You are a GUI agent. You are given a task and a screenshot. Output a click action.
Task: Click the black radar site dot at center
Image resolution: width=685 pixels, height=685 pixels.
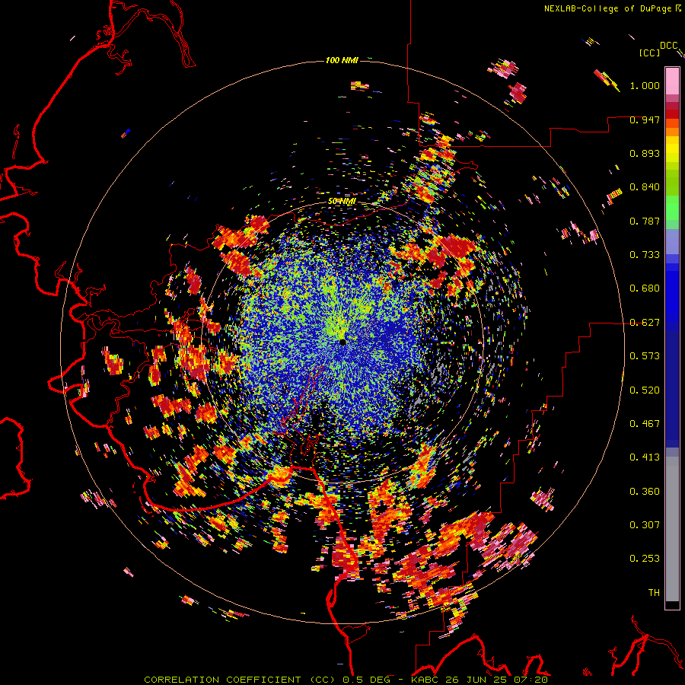pyautogui.click(x=342, y=342)
